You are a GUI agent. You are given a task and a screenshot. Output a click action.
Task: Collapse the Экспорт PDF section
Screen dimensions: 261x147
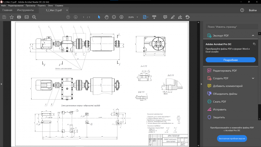253,36
